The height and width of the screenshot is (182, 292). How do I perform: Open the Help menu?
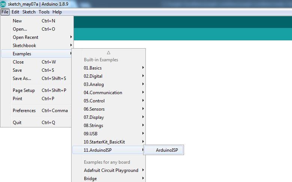[x=57, y=12]
